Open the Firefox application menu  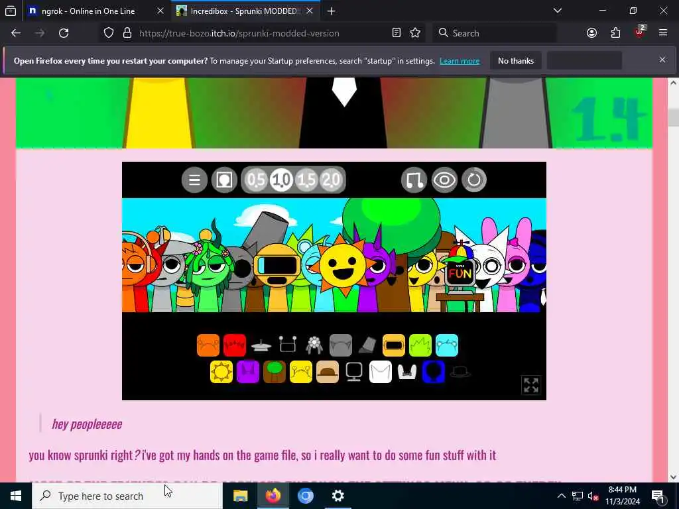663,33
